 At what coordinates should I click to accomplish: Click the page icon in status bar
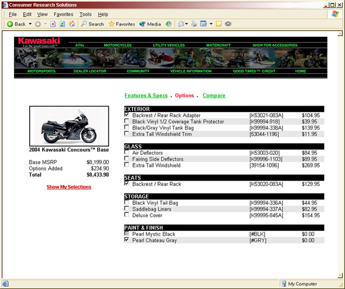pos(5,284)
